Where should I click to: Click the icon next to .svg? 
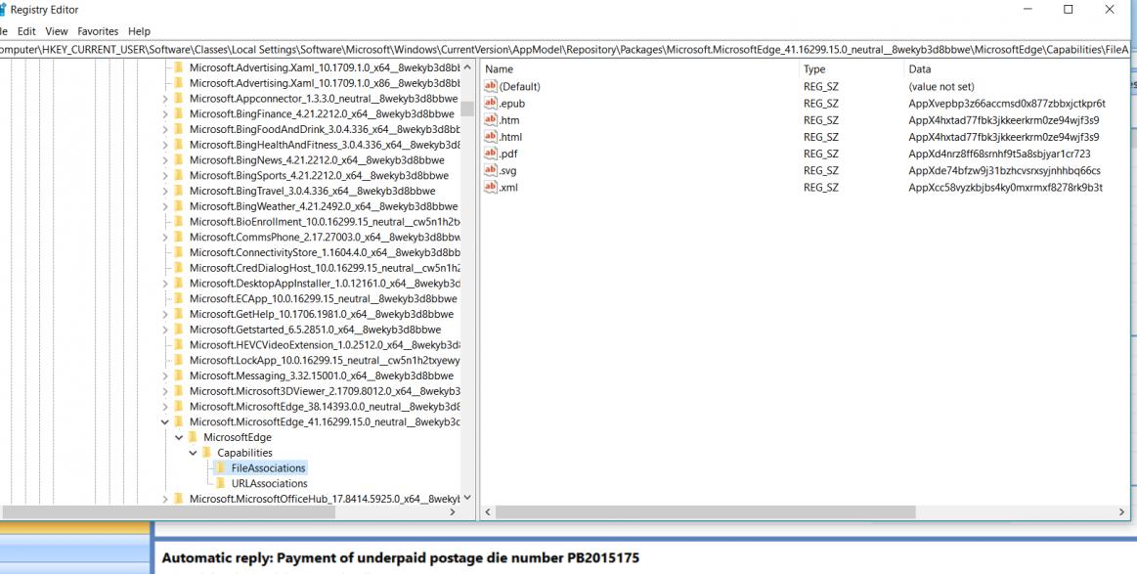click(491, 170)
